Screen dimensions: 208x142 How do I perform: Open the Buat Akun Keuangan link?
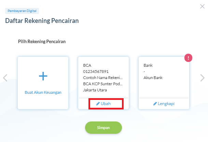[x=43, y=92]
